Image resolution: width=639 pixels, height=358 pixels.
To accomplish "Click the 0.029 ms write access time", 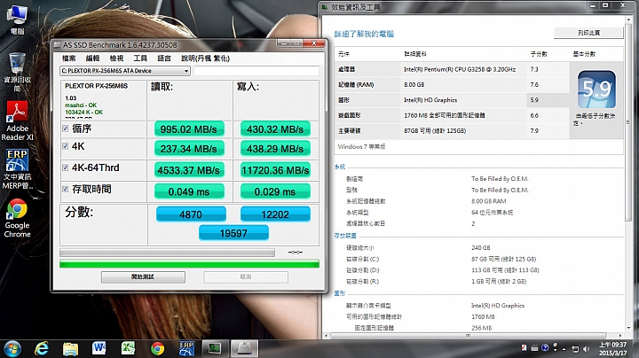I will click(275, 191).
